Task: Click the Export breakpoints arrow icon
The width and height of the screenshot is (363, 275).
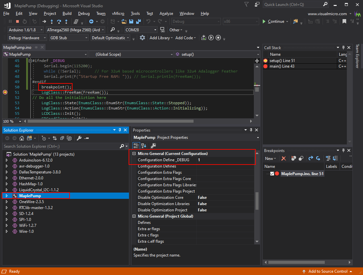Action: click(311, 159)
